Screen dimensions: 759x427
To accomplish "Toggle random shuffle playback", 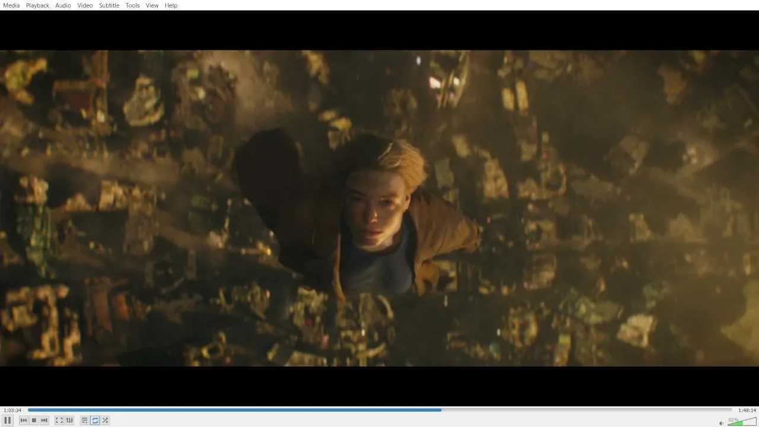I will click(105, 420).
